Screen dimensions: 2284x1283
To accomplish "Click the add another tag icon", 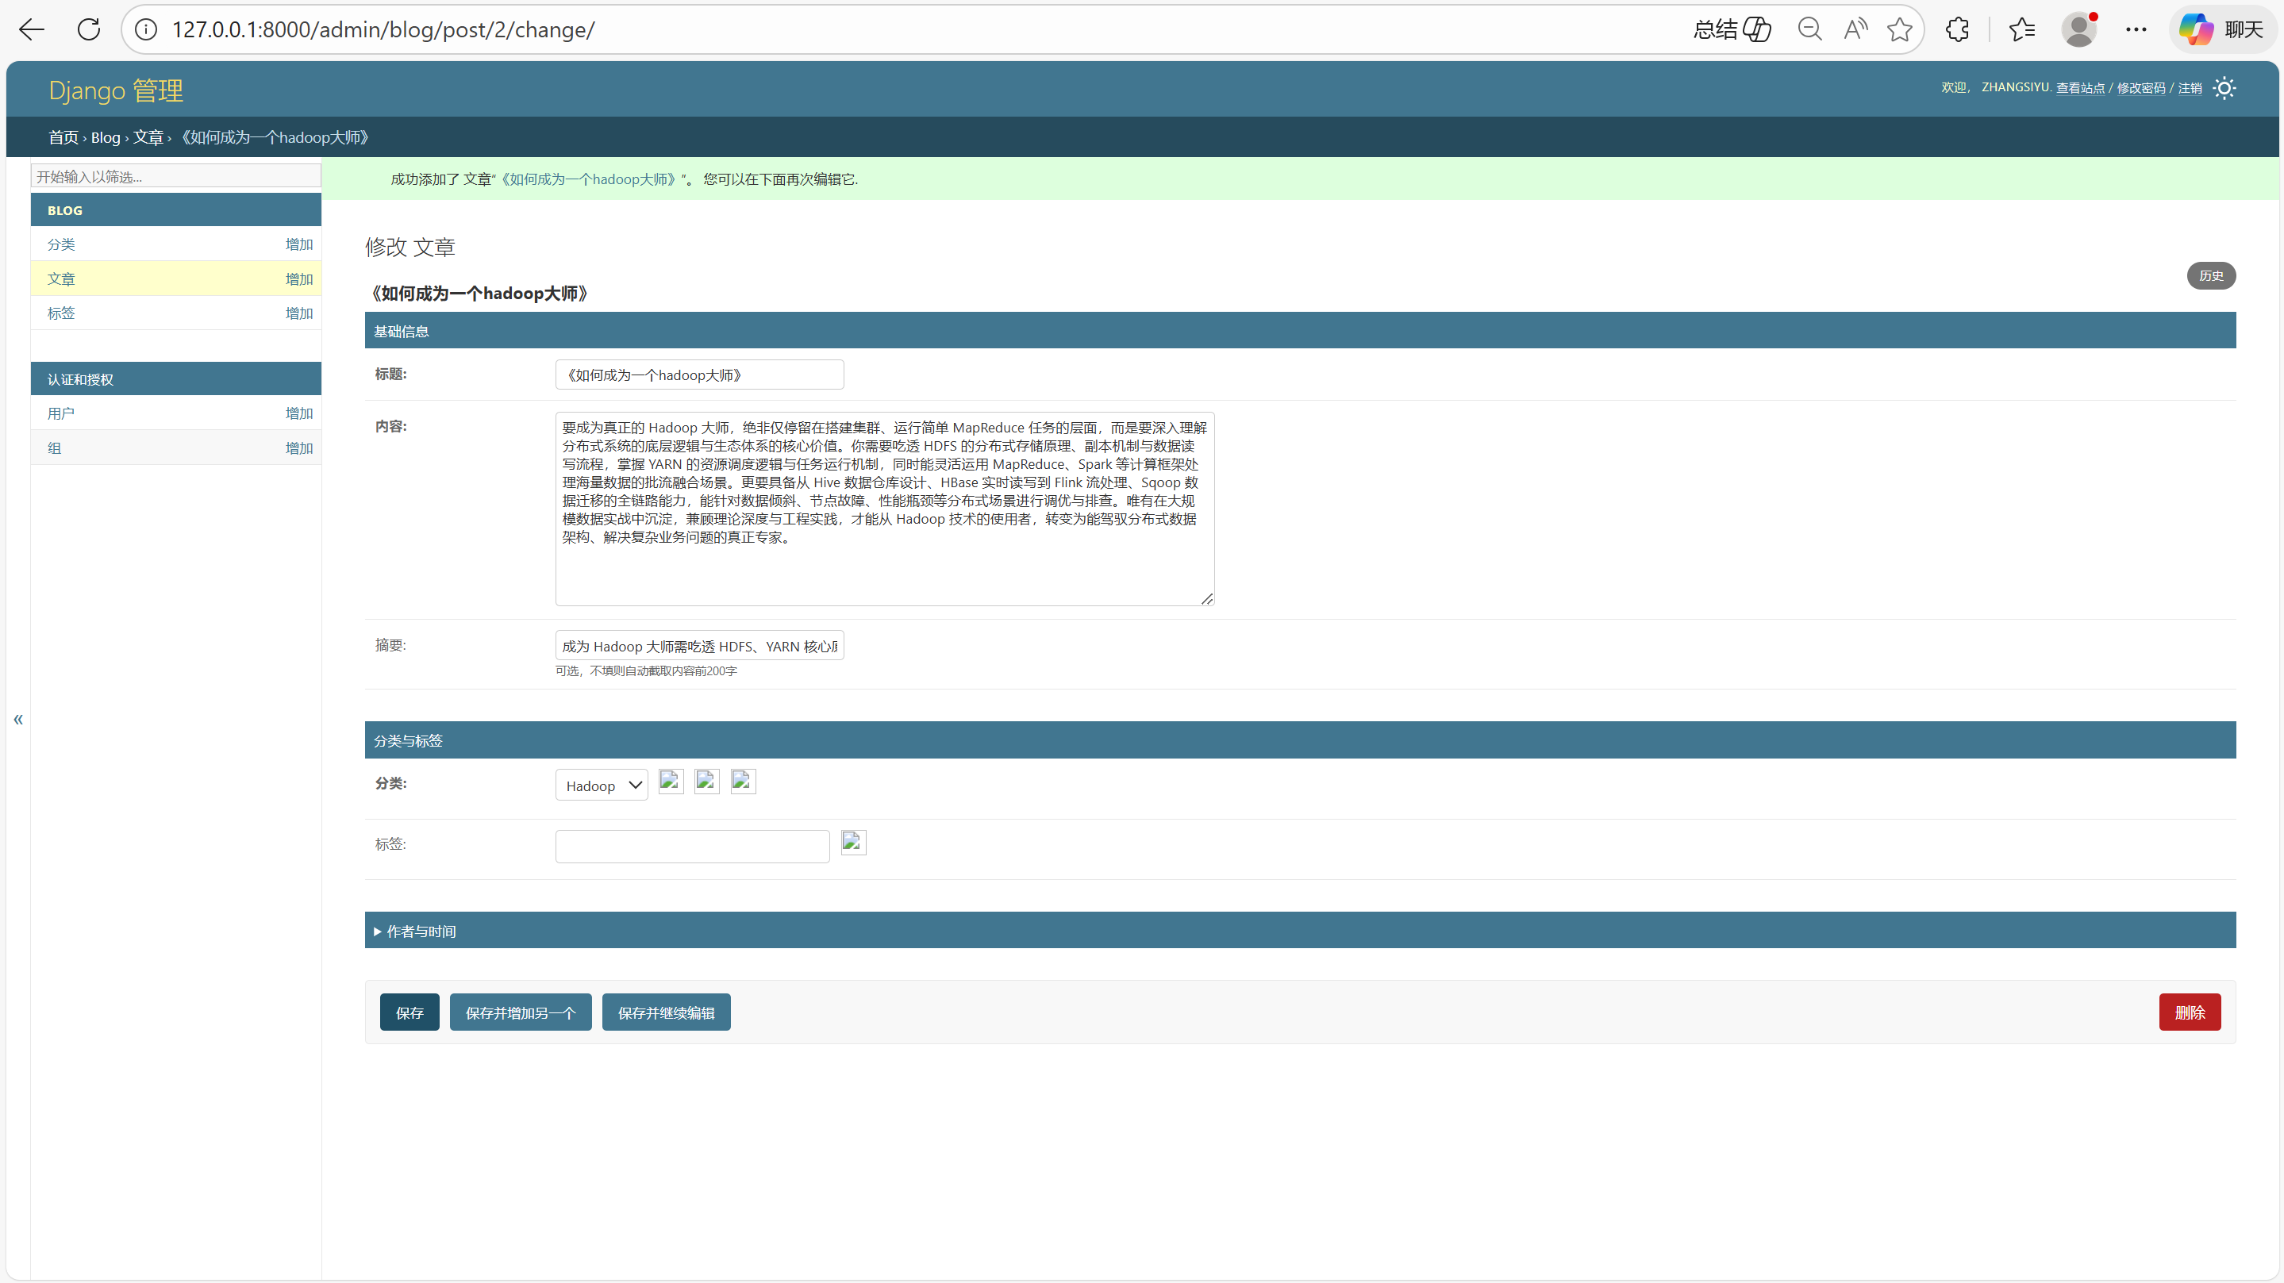I will click(853, 843).
